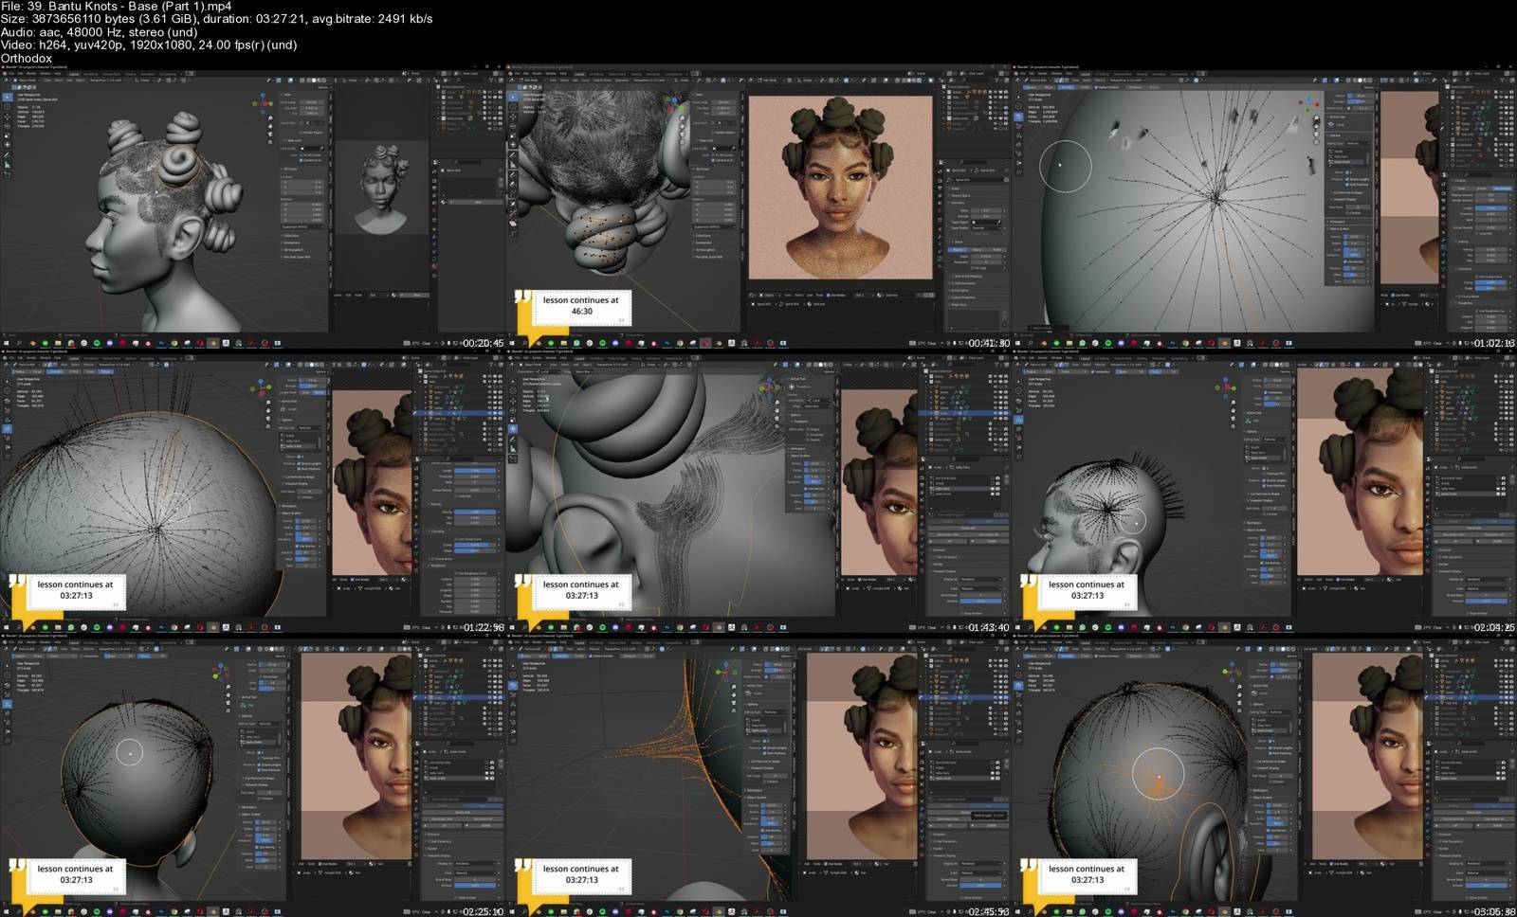The image size is (1517, 917).
Task: Open the thumbnail stamped 02:04:25
Action: pyautogui.click(x=1264, y=492)
